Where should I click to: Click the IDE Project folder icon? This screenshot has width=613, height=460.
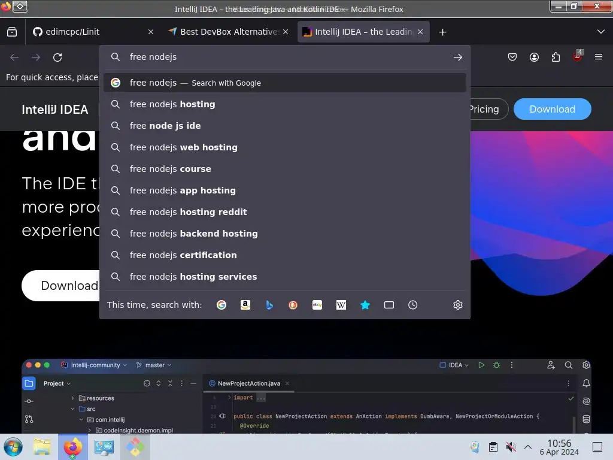[x=29, y=383]
